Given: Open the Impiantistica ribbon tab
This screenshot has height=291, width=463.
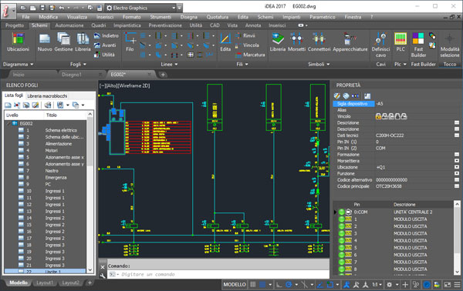Looking at the screenshot, I should tap(127, 25).
